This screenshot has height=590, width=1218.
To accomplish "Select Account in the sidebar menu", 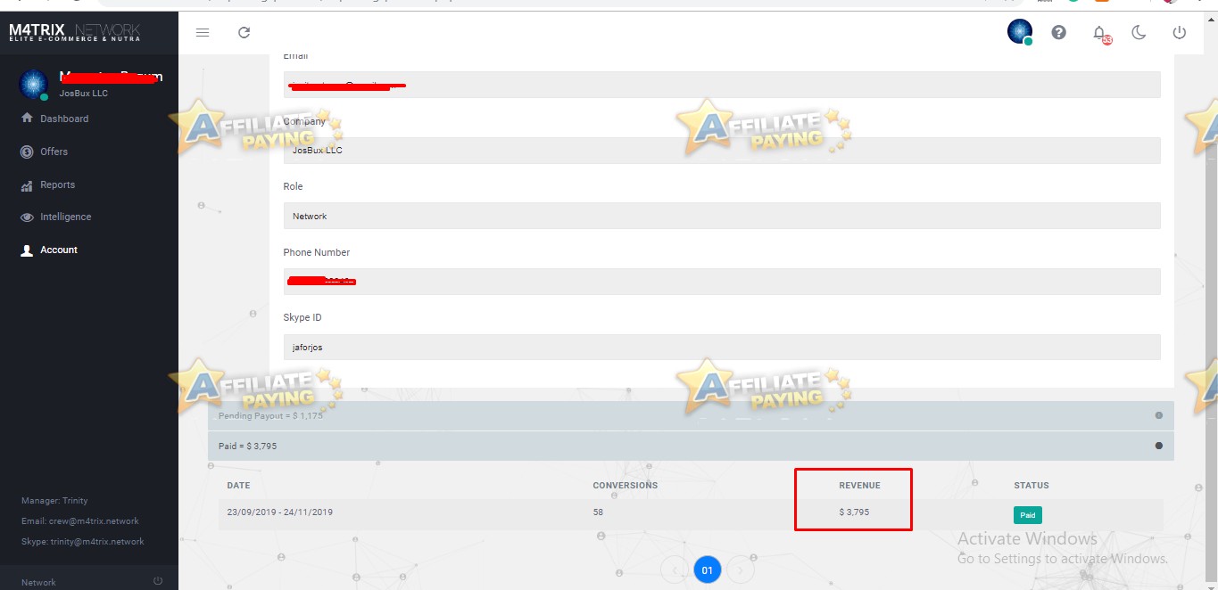I will point(59,250).
